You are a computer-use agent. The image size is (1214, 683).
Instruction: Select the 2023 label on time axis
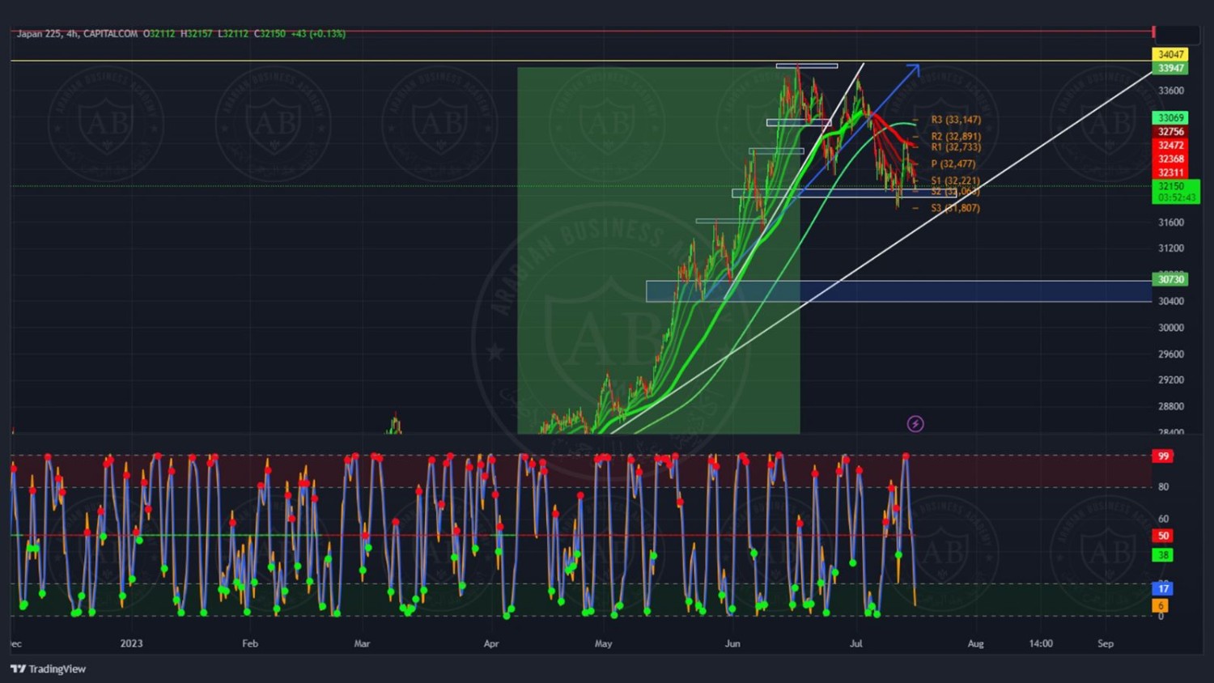coord(131,644)
